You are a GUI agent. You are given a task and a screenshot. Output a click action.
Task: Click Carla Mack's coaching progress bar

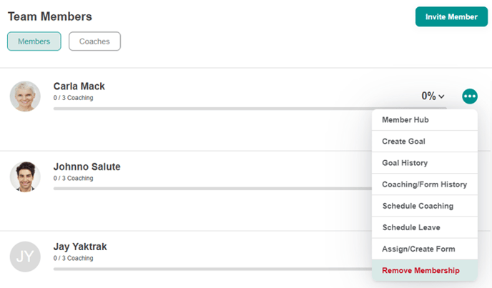pyautogui.click(x=250, y=109)
